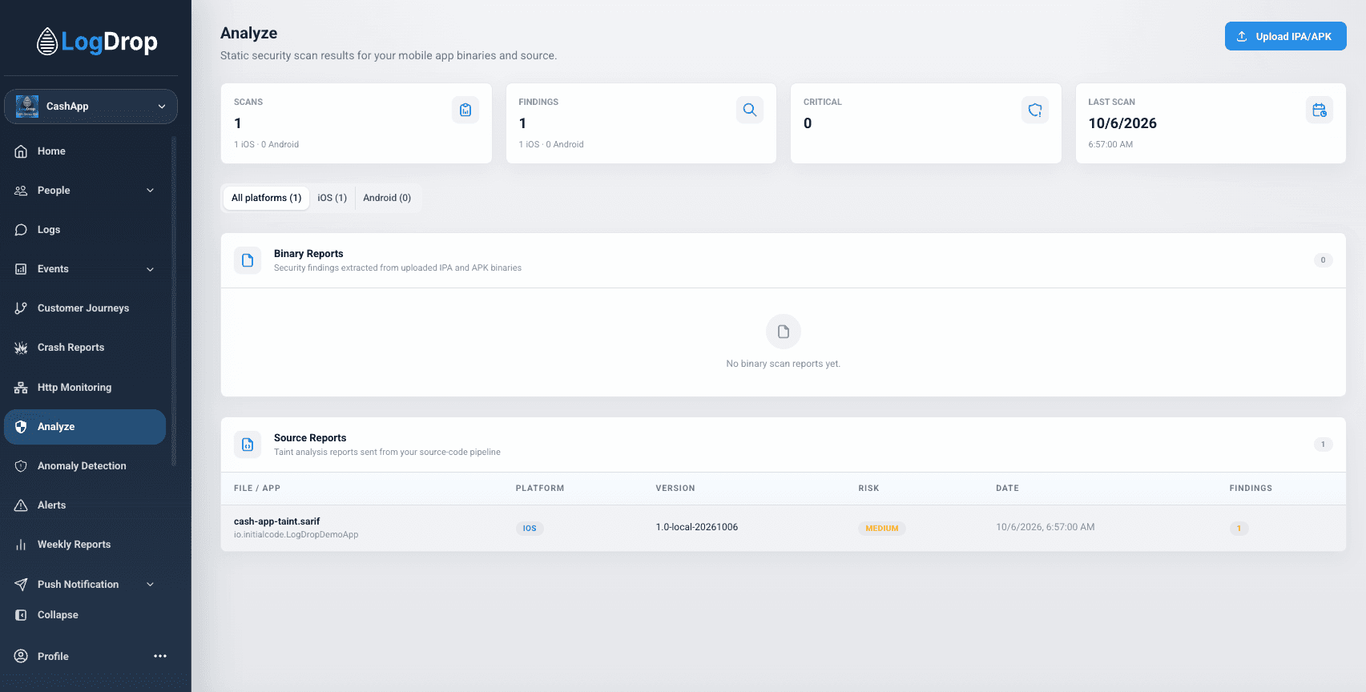
Task: Click the sidebar vertical scrollbar
Action: pos(174,301)
